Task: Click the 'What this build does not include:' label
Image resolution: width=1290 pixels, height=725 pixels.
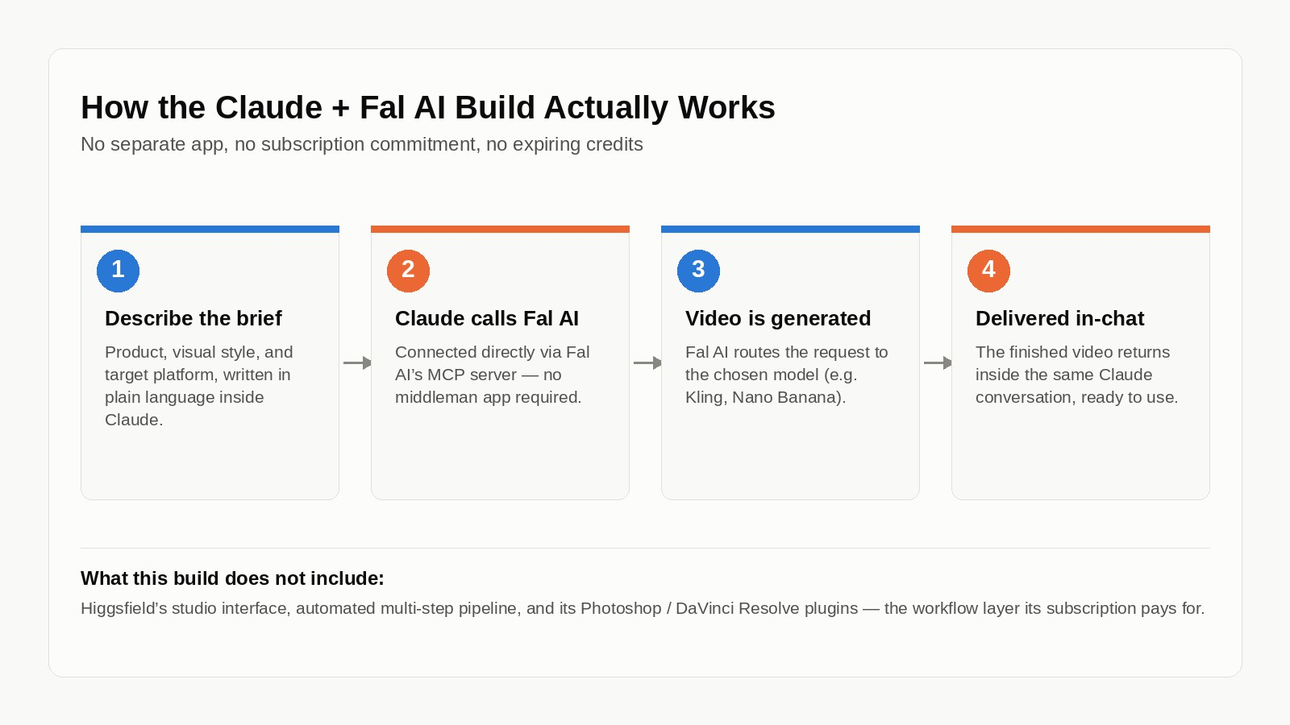Action: coord(232,578)
